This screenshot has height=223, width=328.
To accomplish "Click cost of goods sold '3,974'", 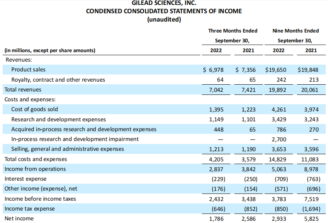I will click(311, 110).
